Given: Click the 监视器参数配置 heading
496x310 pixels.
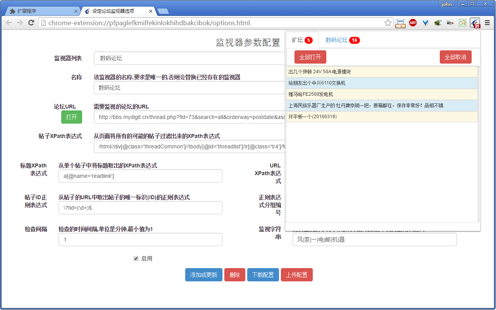Looking at the screenshot, I should click(x=248, y=43).
